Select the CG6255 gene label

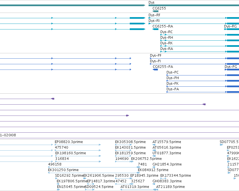pyautogui.click(x=159, y=8)
